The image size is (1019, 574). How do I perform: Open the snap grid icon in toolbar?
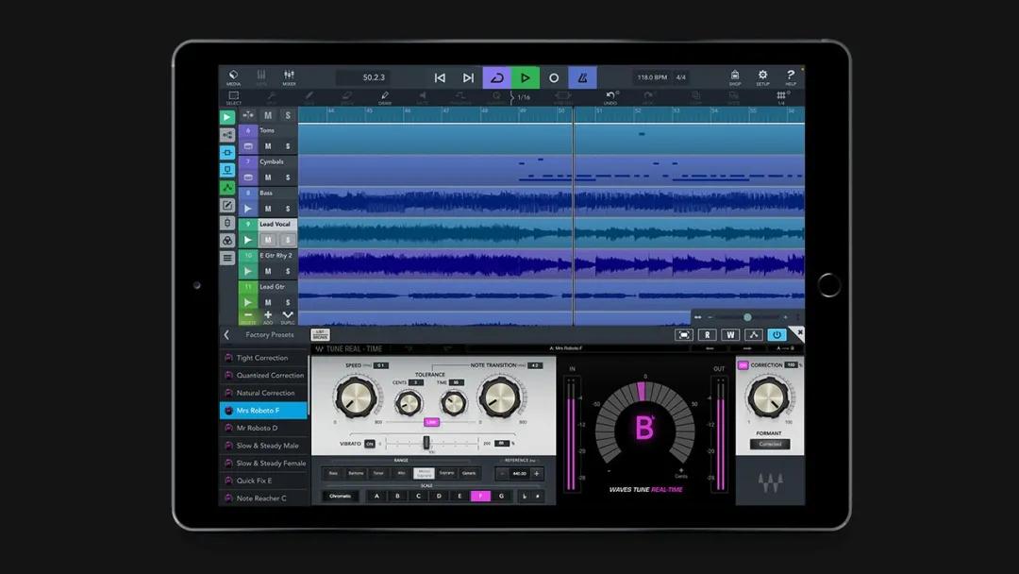tap(781, 97)
